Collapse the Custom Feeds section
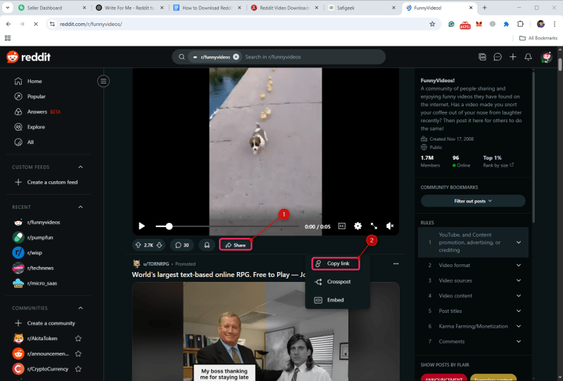 tap(80, 167)
